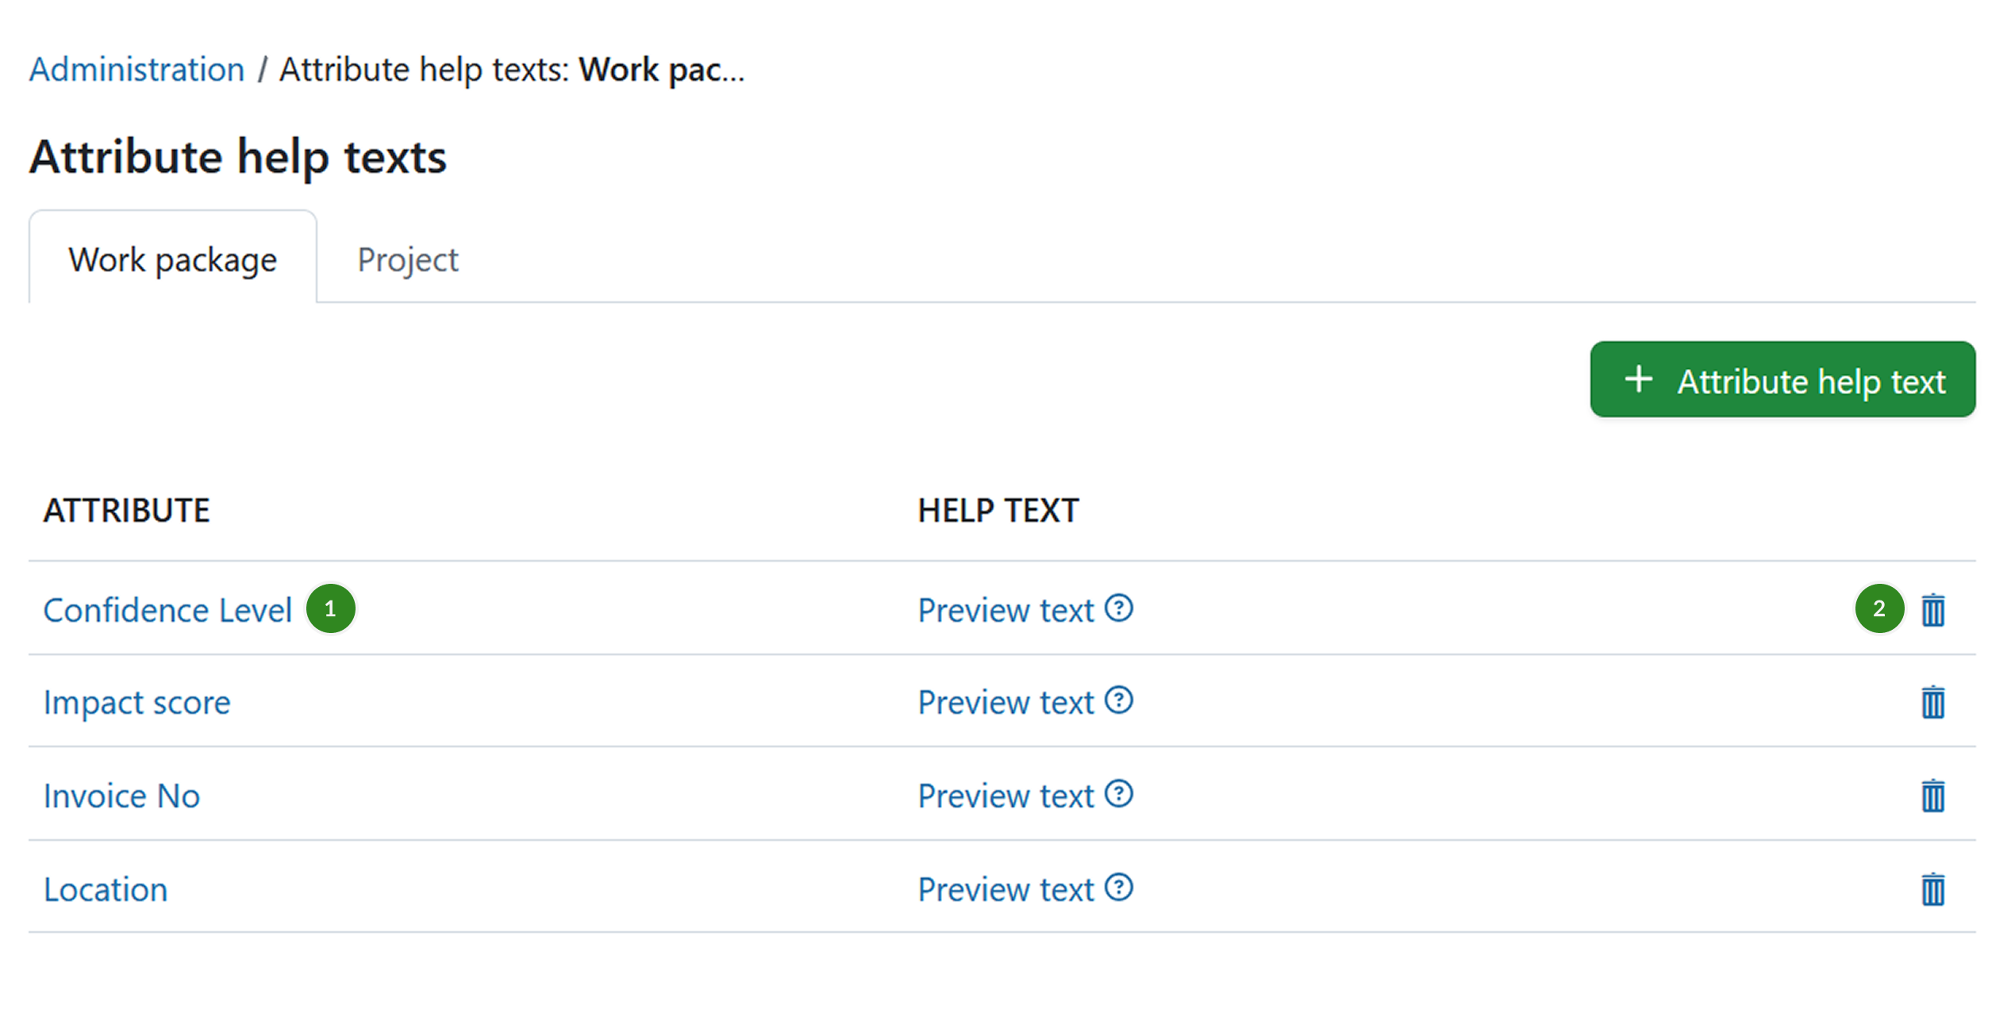Open the Impact score attribute
The image size is (2011, 1009).
click(137, 701)
